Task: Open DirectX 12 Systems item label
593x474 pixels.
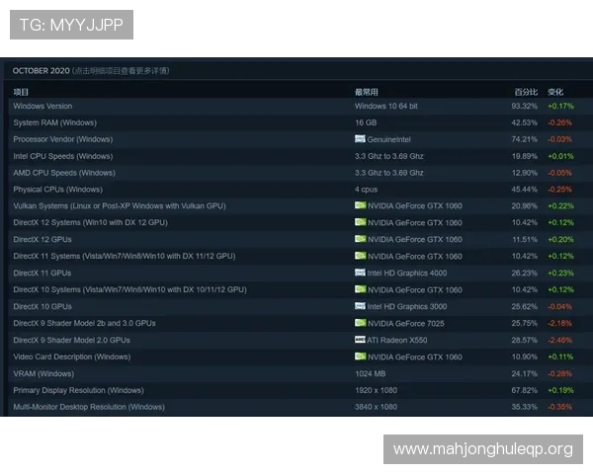Action: pyautogui.click(x=90, y=222)
